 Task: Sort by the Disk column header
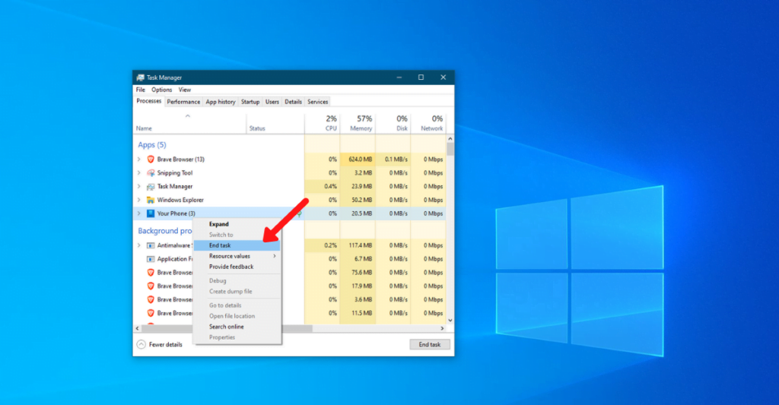(393, 123)
